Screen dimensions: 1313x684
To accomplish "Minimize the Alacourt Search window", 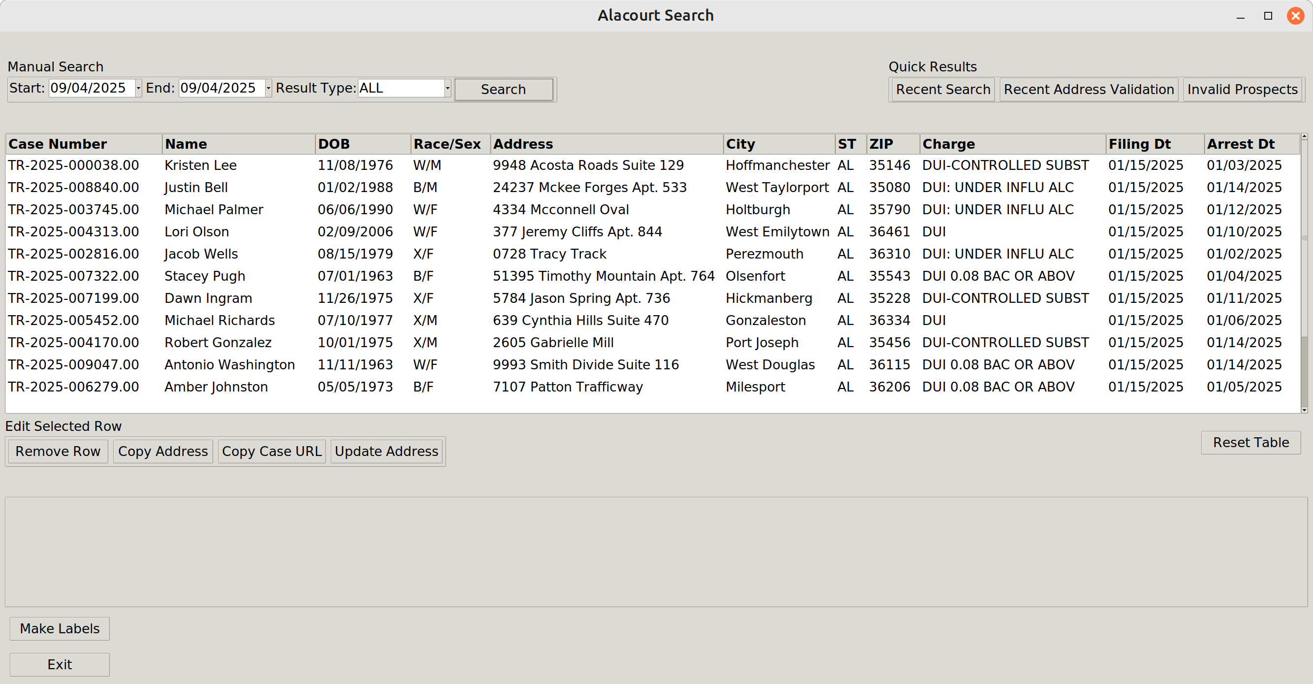I will (1241, 16).
